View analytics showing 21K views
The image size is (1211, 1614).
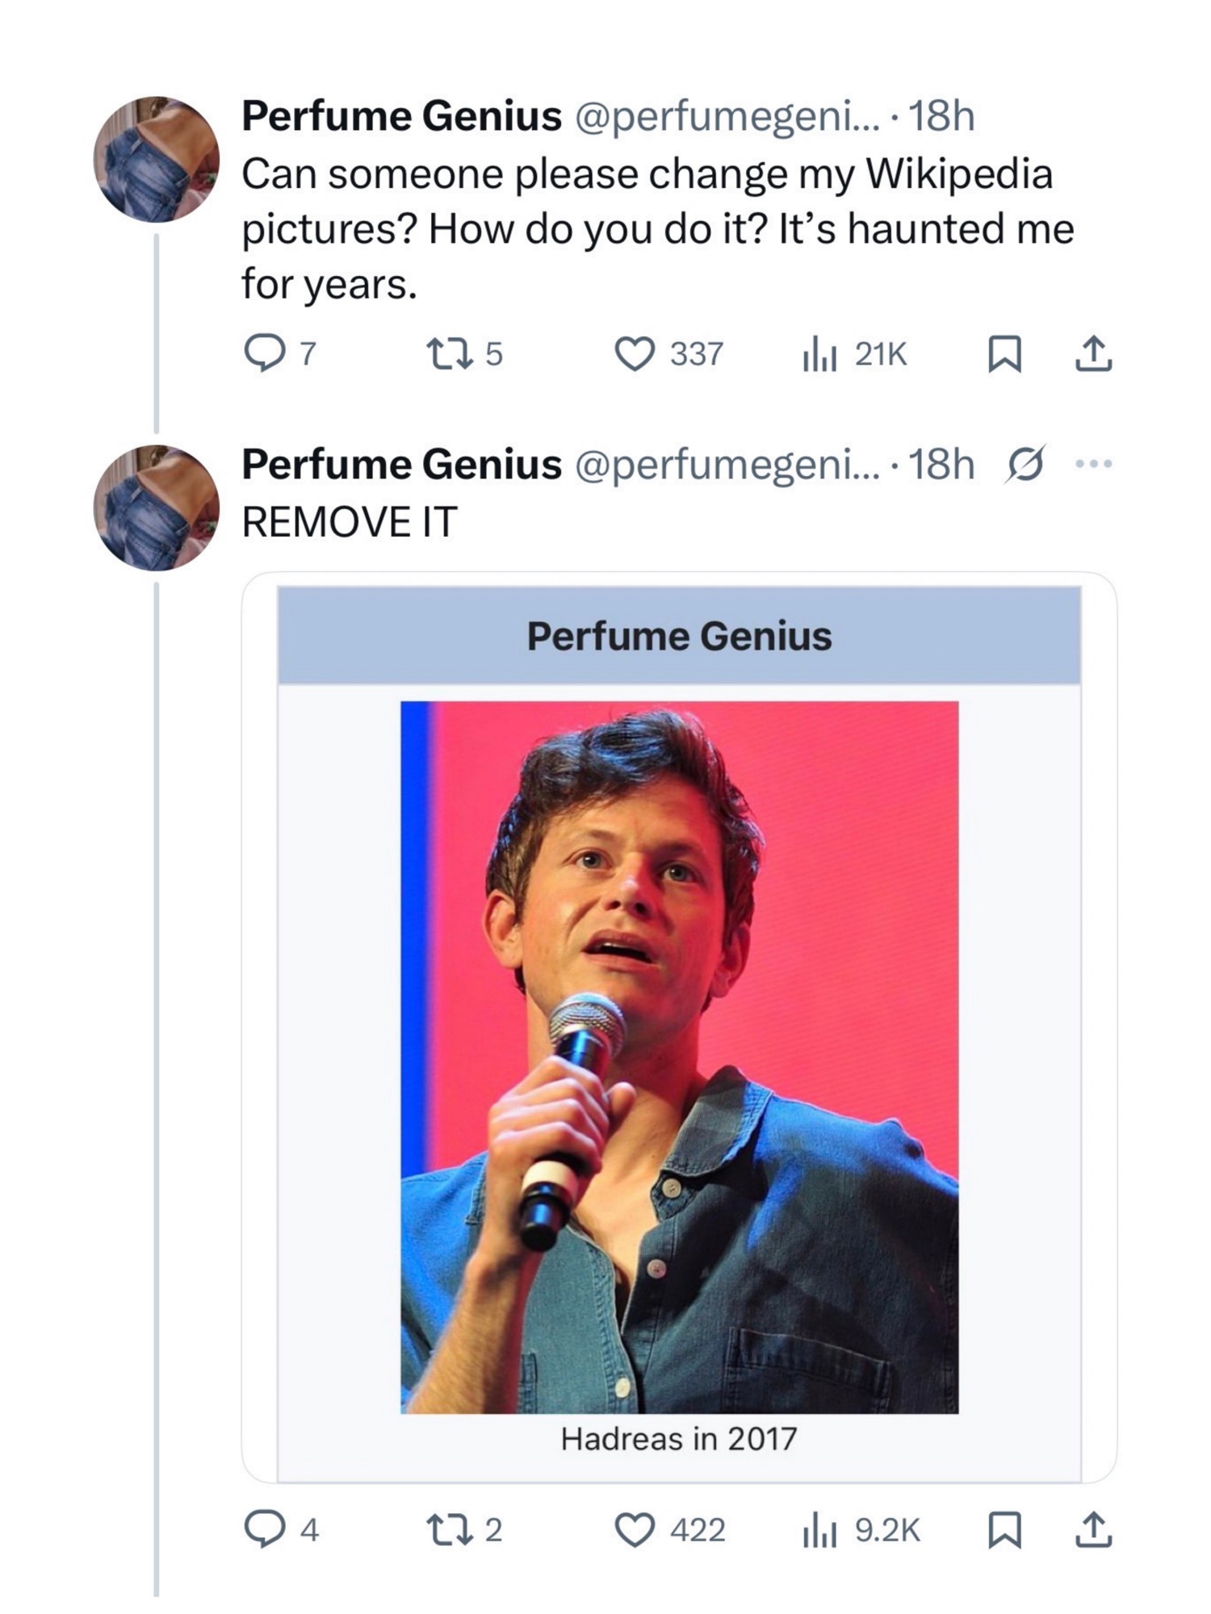pyautogui.click(x=820, y=353)
